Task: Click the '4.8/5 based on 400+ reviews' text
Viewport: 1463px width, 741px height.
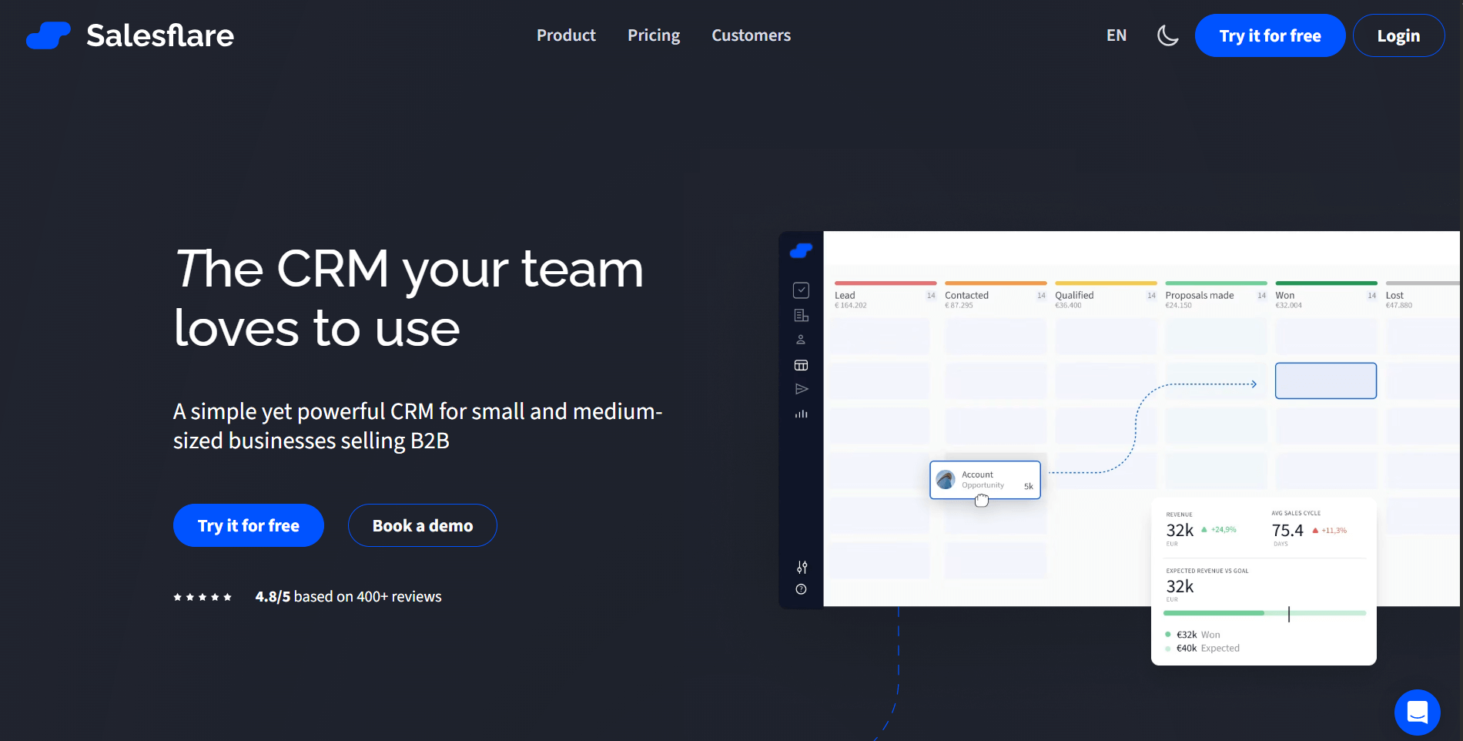Action: 349,597
